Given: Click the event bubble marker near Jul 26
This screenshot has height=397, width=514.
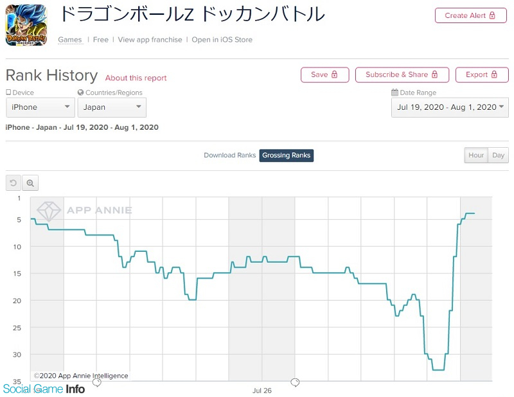Looking at the screenshot, I should [x=295, y=382].
